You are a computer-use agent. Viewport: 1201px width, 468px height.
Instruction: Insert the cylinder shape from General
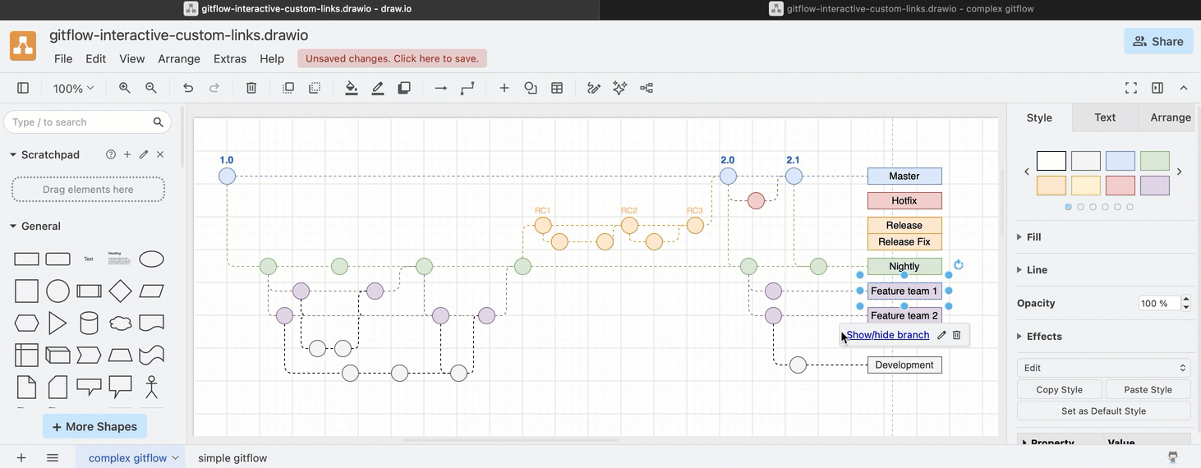(89, 323)
